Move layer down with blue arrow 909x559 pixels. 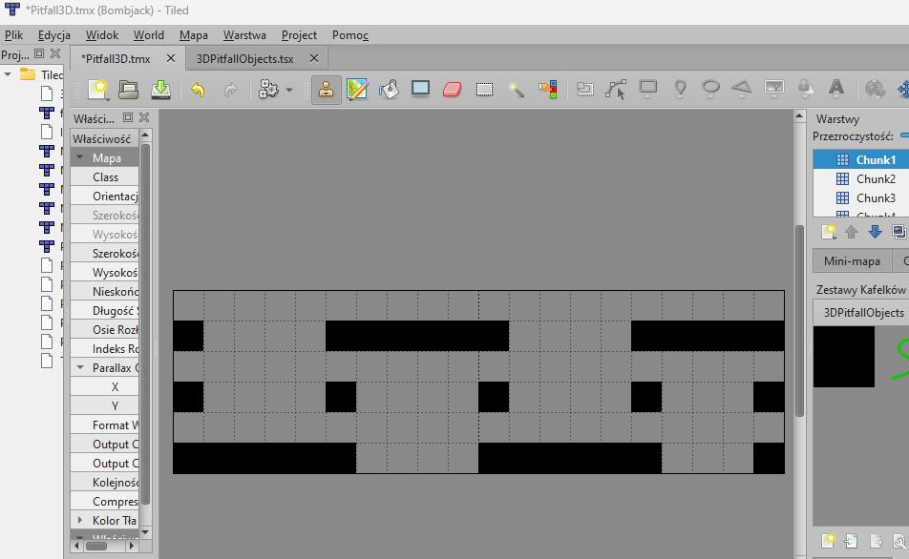coord(875,232)
